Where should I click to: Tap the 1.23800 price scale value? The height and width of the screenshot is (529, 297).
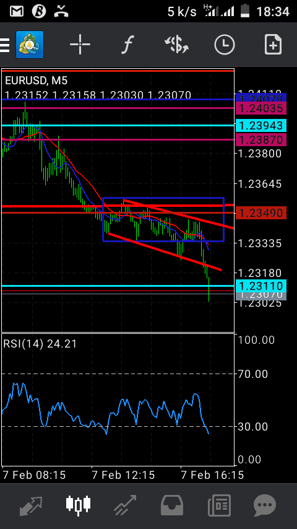(260, 154)
